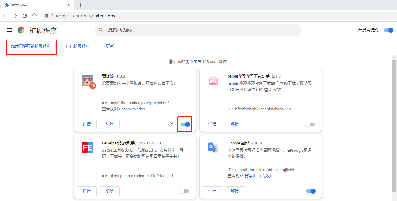Click 加载已解压的扩展程序 button

31,47
